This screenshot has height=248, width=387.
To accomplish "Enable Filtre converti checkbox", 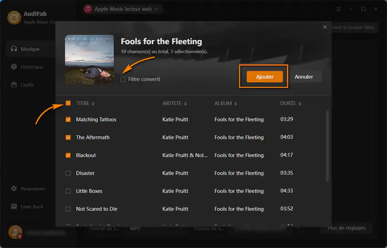I will (123, 79).
